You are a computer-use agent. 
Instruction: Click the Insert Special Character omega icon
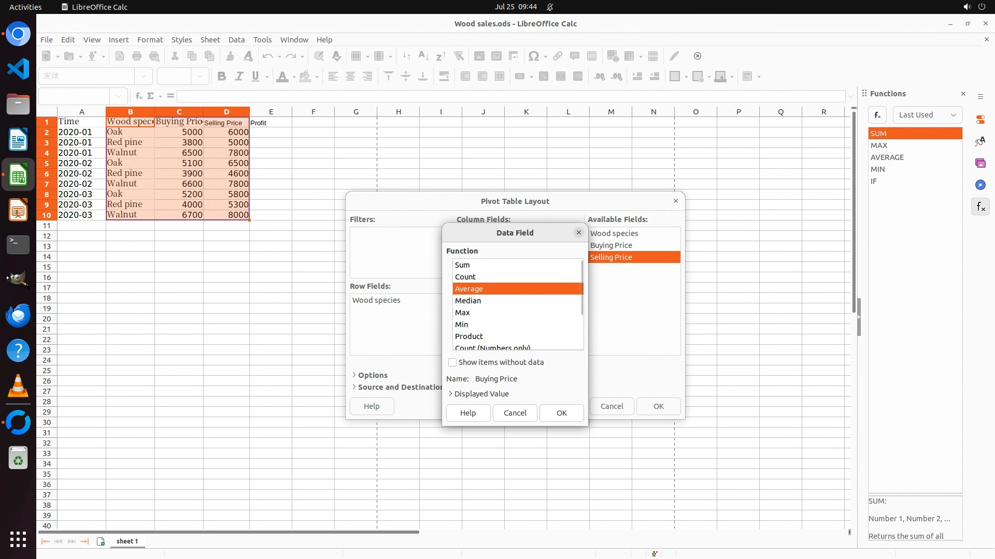point(533,56)
